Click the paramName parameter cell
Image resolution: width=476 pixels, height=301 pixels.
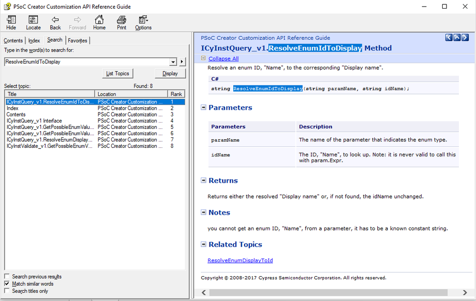252,140
